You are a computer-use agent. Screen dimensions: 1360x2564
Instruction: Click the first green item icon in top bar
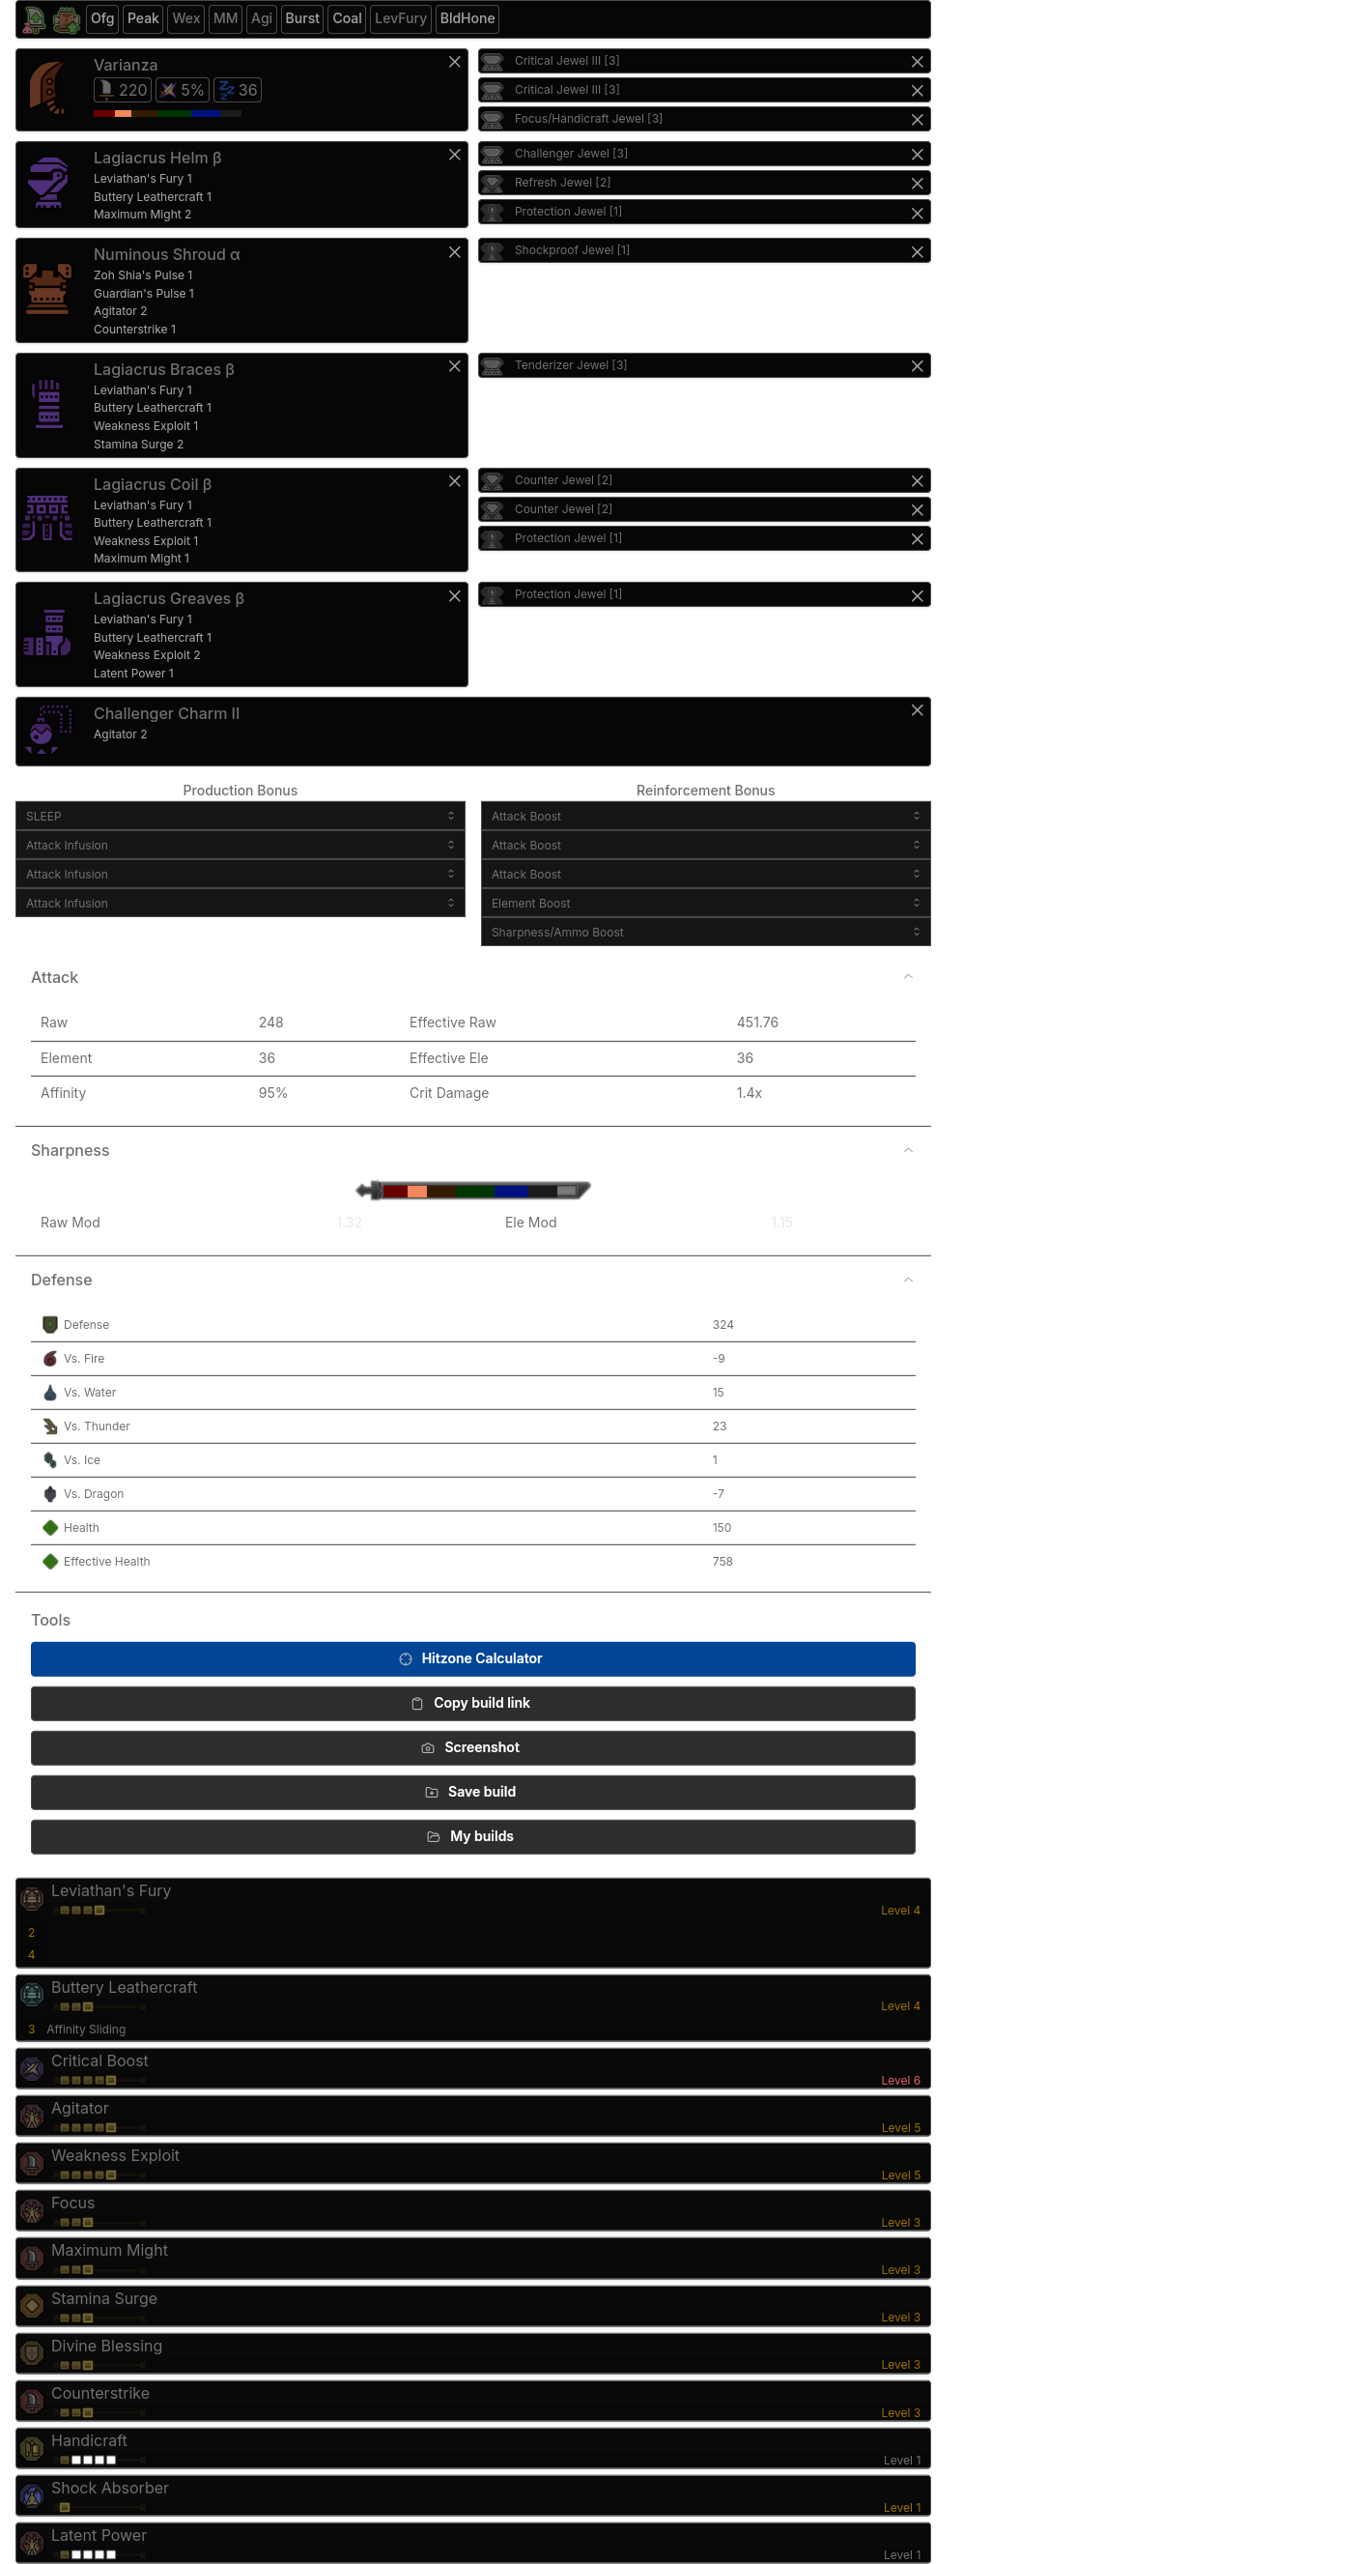pyautogui.click(x=35, y=19)
